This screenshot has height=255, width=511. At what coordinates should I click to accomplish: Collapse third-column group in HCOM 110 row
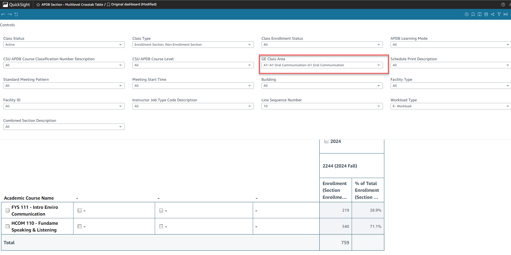coord(161,226)
